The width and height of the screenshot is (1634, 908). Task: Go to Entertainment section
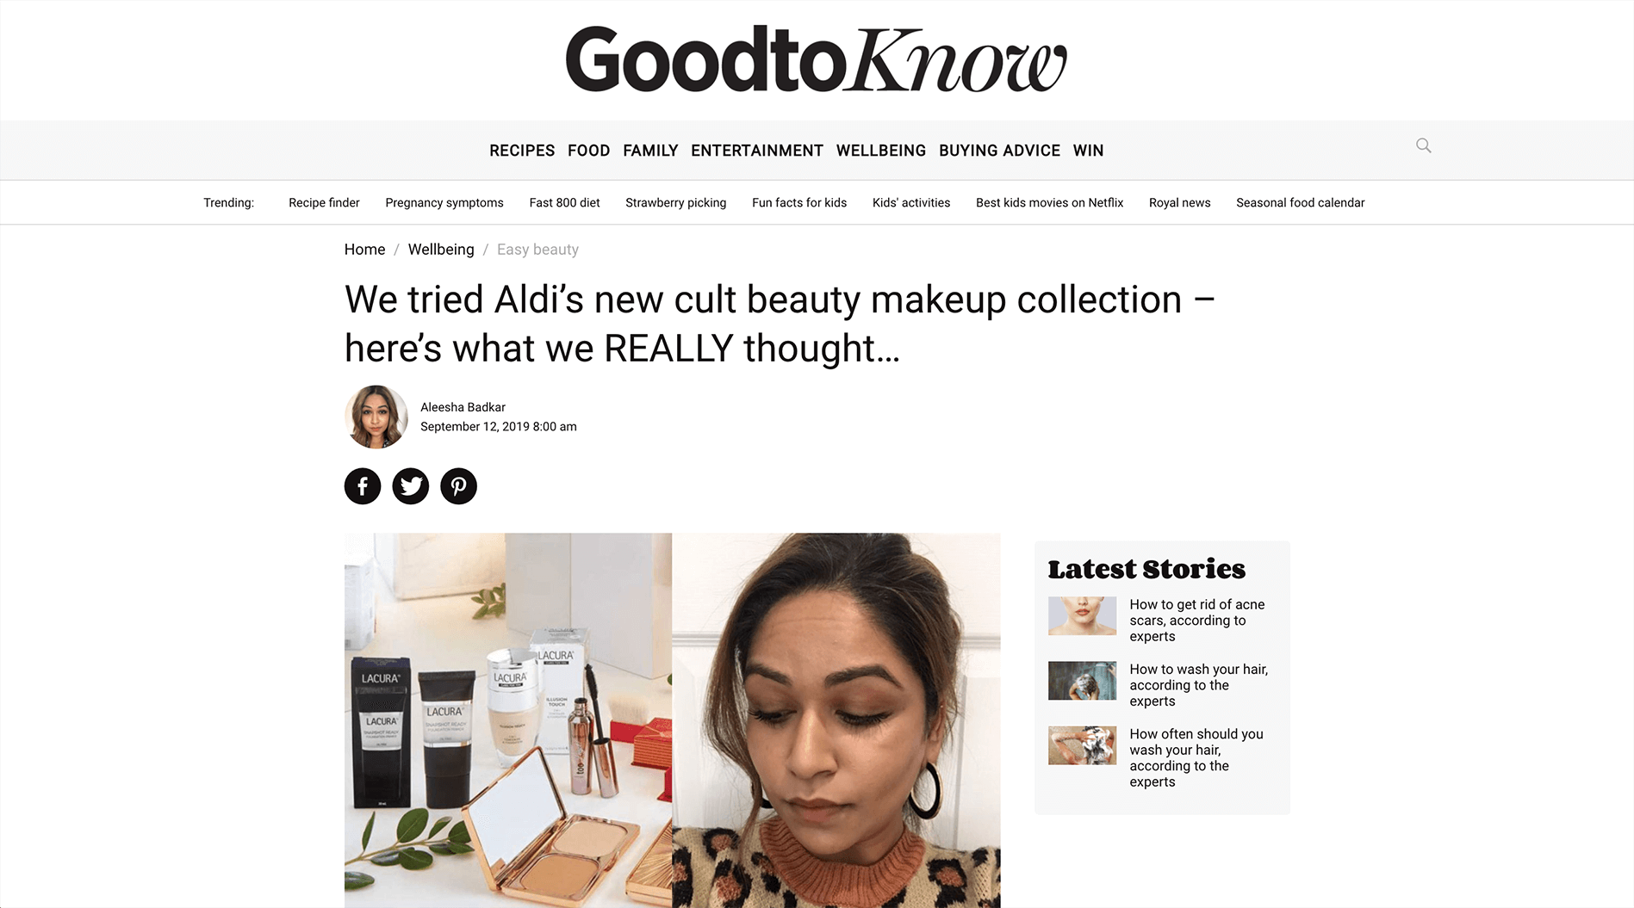pos(757,151)
